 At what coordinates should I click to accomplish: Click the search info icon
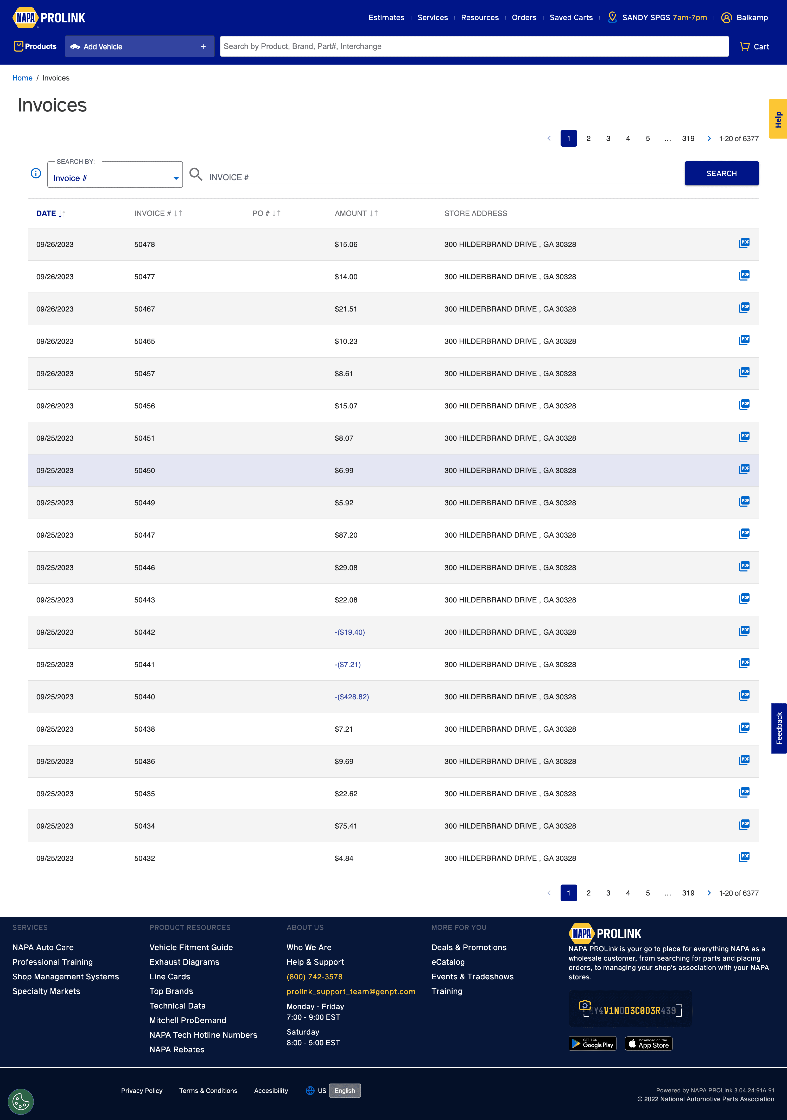click(x=36, y=173)
